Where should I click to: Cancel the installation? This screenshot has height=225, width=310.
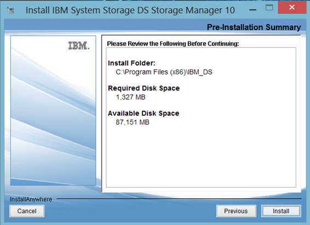click(27, 211)
